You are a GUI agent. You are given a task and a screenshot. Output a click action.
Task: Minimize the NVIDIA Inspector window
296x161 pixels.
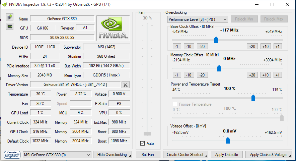(257, 4)
